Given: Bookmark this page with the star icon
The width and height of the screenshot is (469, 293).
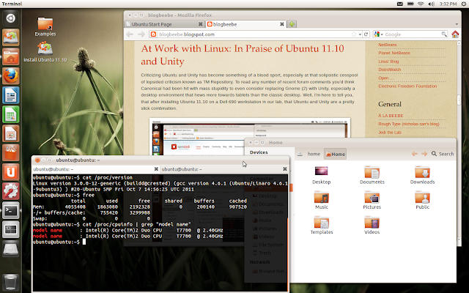Looking at the screenshot, I should [354, 34].
